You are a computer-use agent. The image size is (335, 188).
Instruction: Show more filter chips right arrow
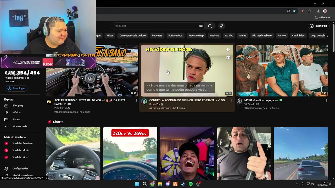(327, 36)
